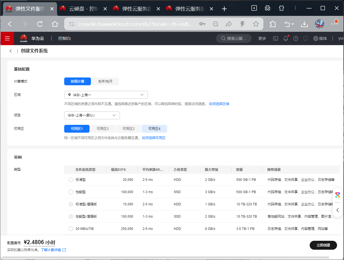Reload the page
The image size is (344, 260).
click(x=40, y=24)
